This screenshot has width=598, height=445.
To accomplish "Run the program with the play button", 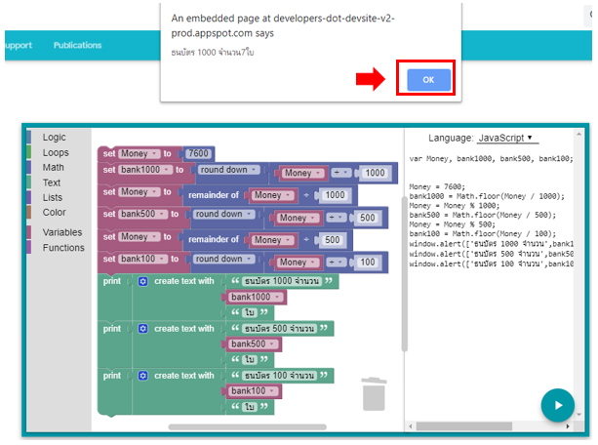I will 558,405.
